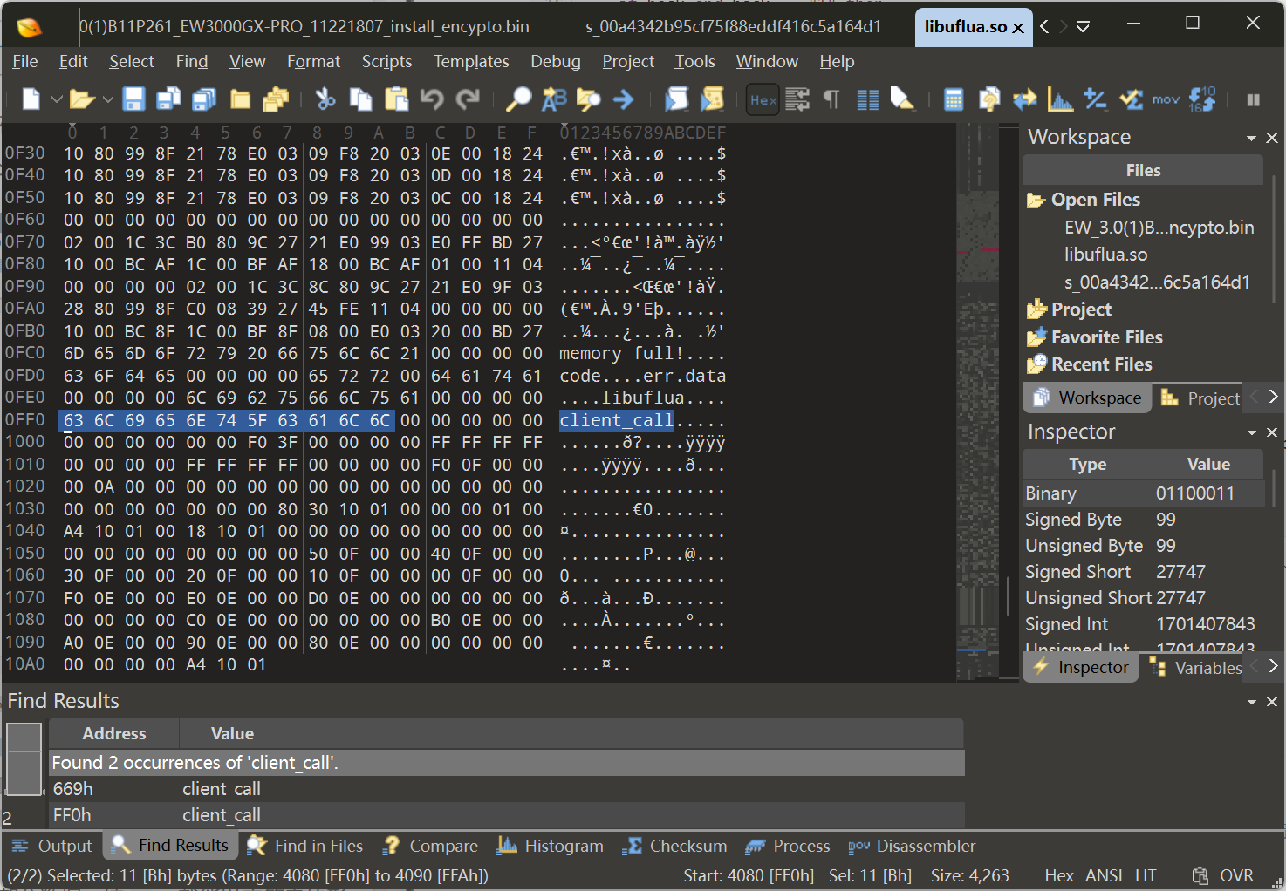Toggle the Hex edit-as mode button
This screenshot has width=1286, height=891.
pyautogui.click(x=763, y=99)
